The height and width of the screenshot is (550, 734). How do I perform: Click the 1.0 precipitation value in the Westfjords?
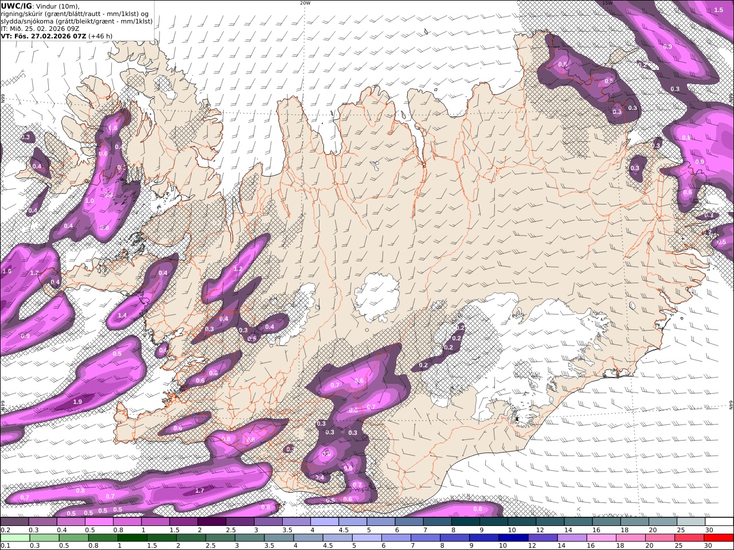click(89, 201)
